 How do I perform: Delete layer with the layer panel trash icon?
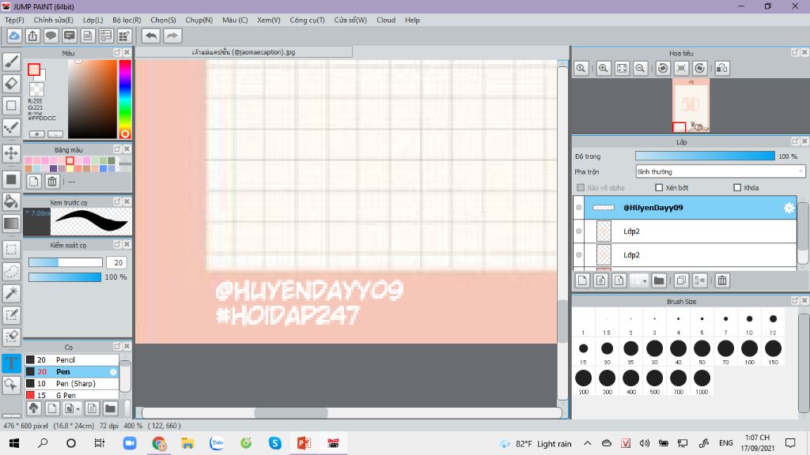click(x=721, y=280)
